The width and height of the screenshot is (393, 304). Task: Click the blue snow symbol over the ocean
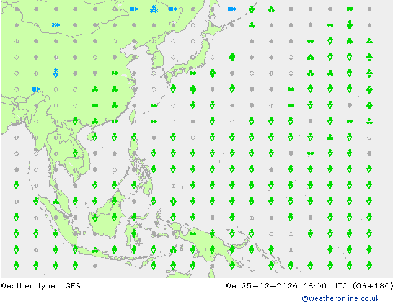click(232, 9)
